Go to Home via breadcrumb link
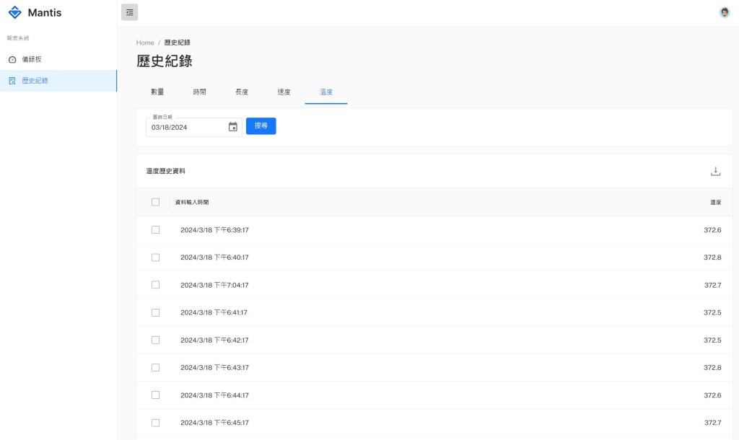Image resolution: width=739 pixels, height=440 pixels. (145, 43)
